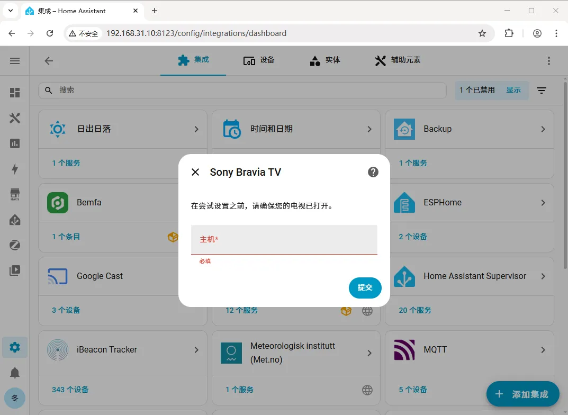568x415 pixels.
Task: Click the Bemfa integration logo
Action: click(58, 202)
